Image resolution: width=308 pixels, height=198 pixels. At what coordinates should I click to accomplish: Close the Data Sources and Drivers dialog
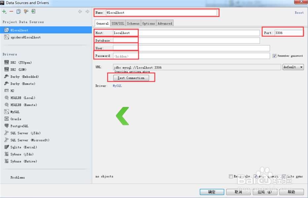[301, 2]
